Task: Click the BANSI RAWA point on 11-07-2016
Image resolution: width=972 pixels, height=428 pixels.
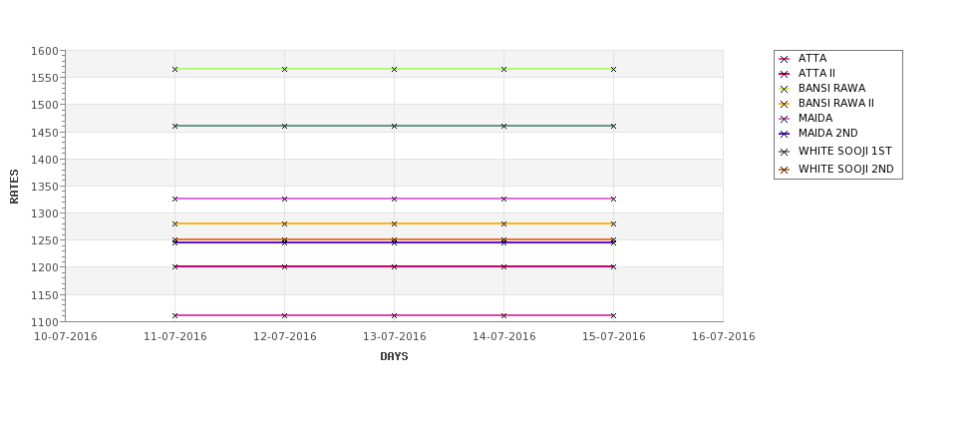Action: coord(174,69)
